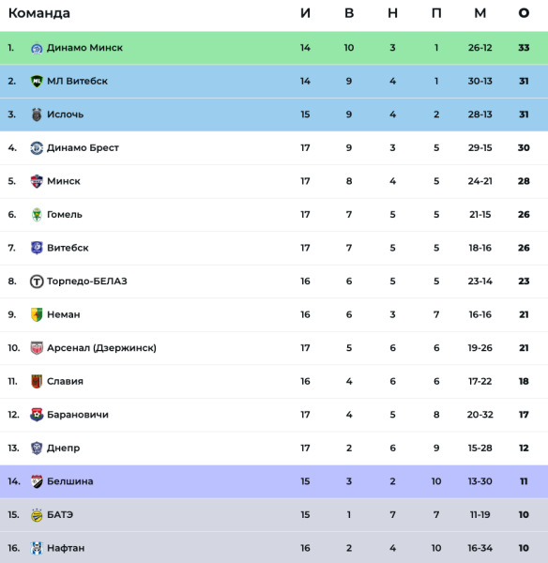Click the Барановичи club crest

pos(37,415)
